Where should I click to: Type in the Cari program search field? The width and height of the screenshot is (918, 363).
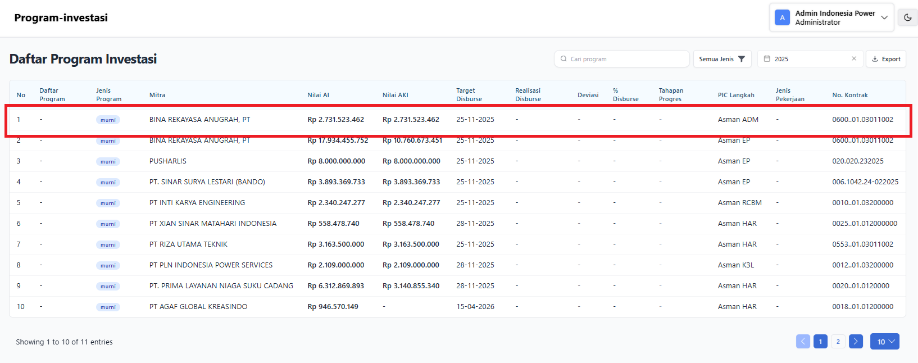point(626,59)
